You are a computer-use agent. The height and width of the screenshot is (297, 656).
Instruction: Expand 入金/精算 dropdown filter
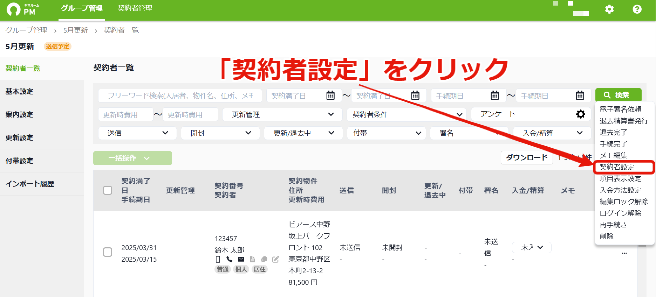pyautogui.click(x=553, y=133)
